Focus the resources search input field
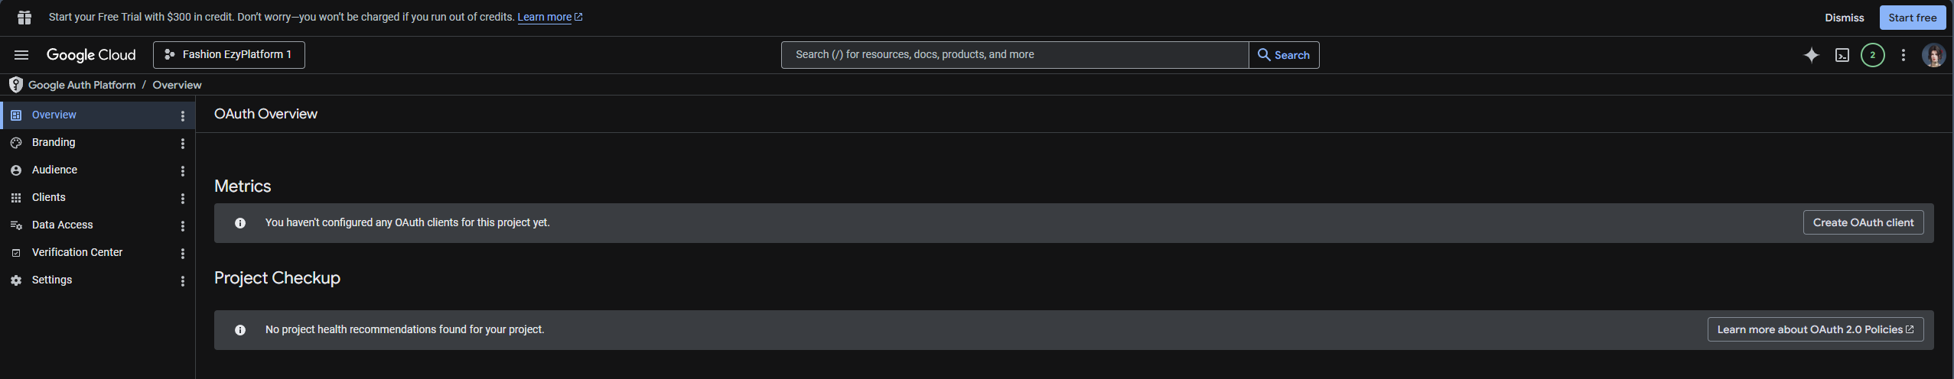 1014,55
